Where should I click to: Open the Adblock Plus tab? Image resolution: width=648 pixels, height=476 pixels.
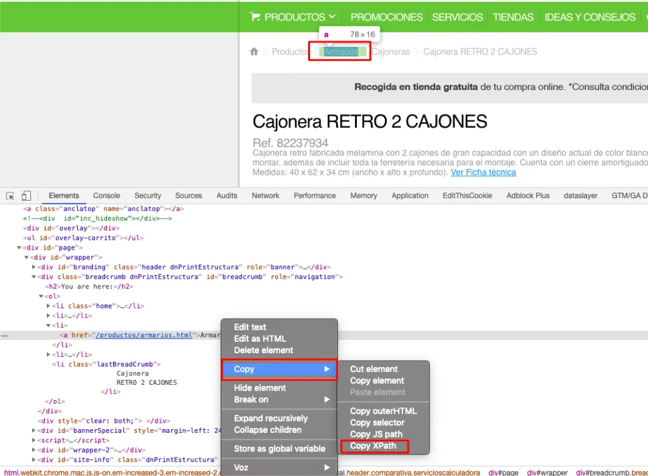[528, 196]
